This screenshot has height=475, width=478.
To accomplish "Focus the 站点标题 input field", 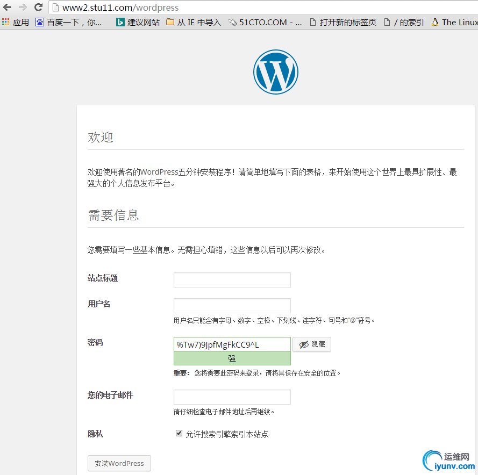I will tap(232, 280).
